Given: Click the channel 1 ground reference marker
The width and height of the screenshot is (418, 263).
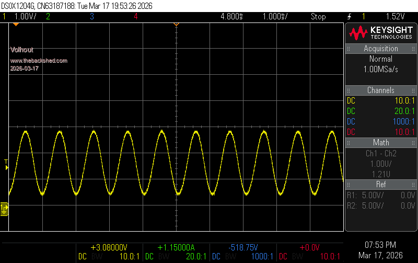Looking at the screenshot, I should (x=4, y=209).
